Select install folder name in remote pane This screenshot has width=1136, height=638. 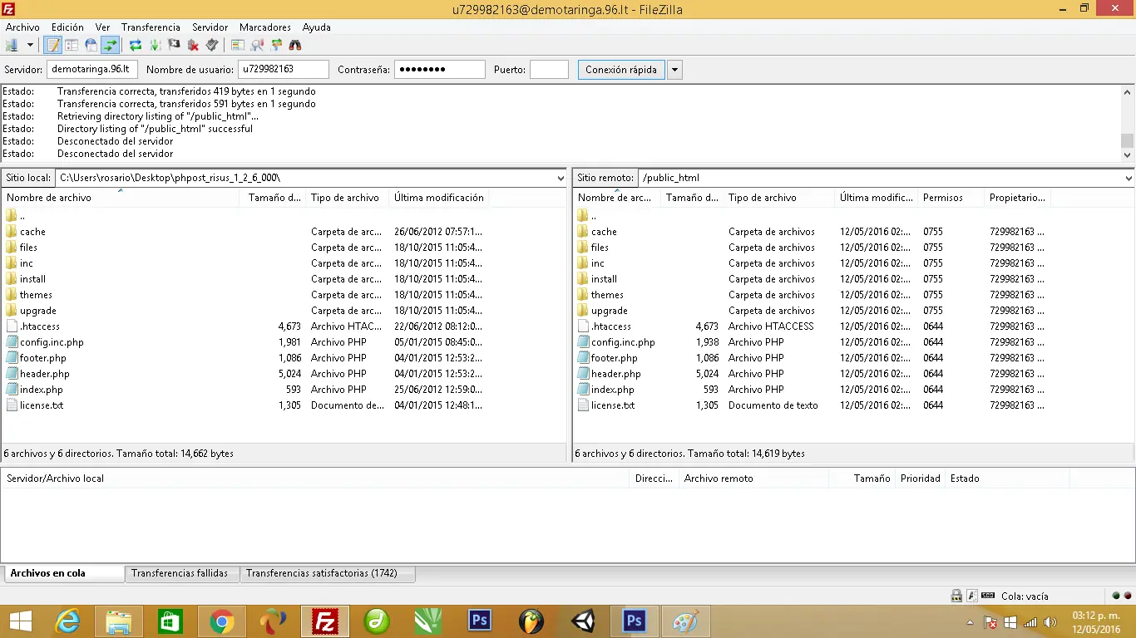604,279
